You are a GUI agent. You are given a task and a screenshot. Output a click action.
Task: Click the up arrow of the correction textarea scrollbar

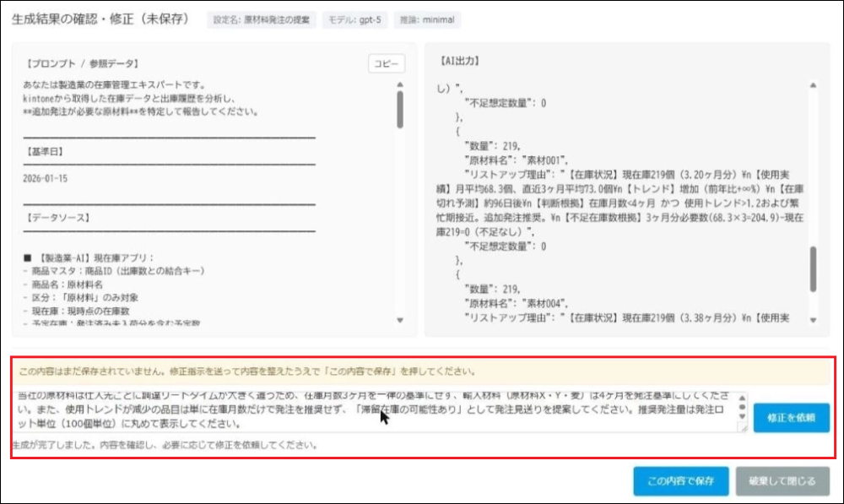[742, 398]
